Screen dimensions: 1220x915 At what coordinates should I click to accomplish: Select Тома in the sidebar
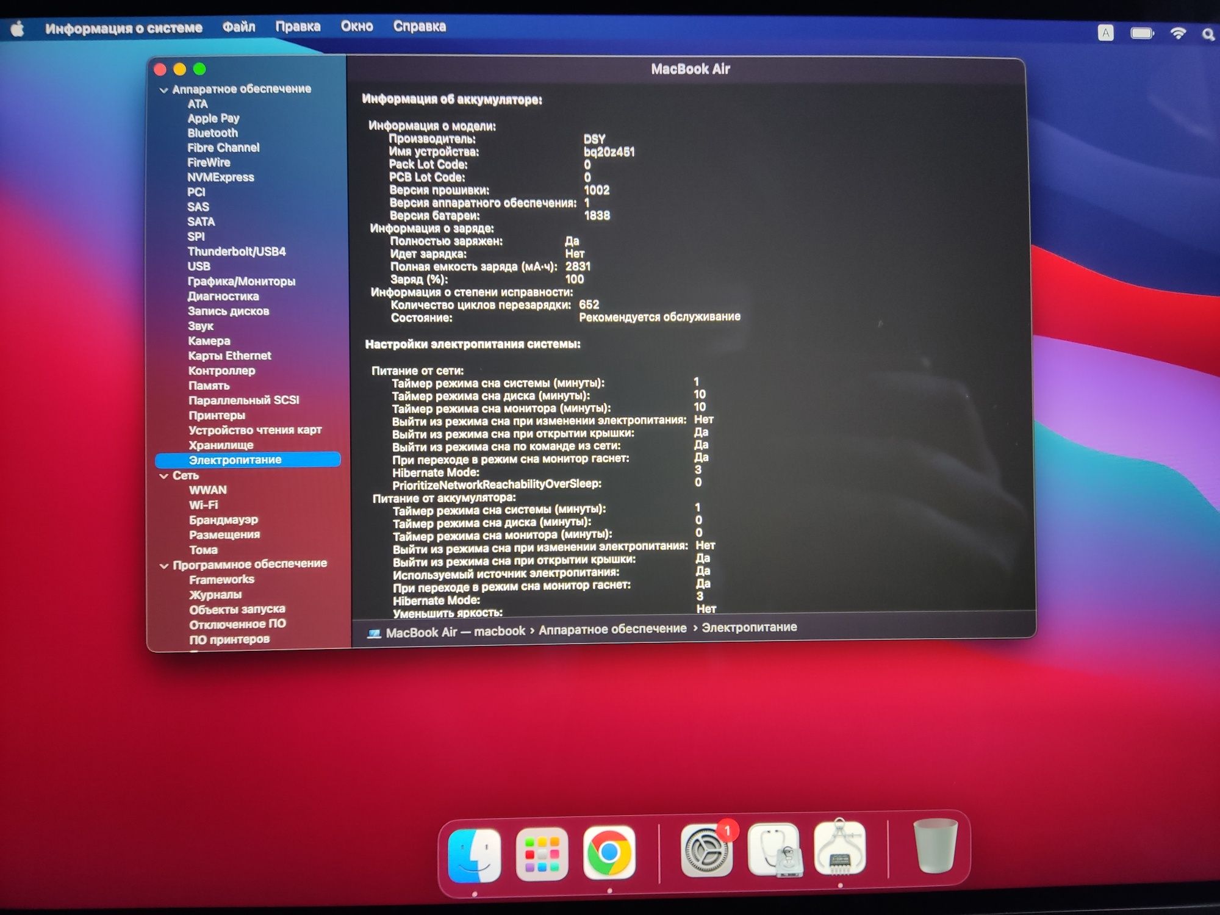203,550
